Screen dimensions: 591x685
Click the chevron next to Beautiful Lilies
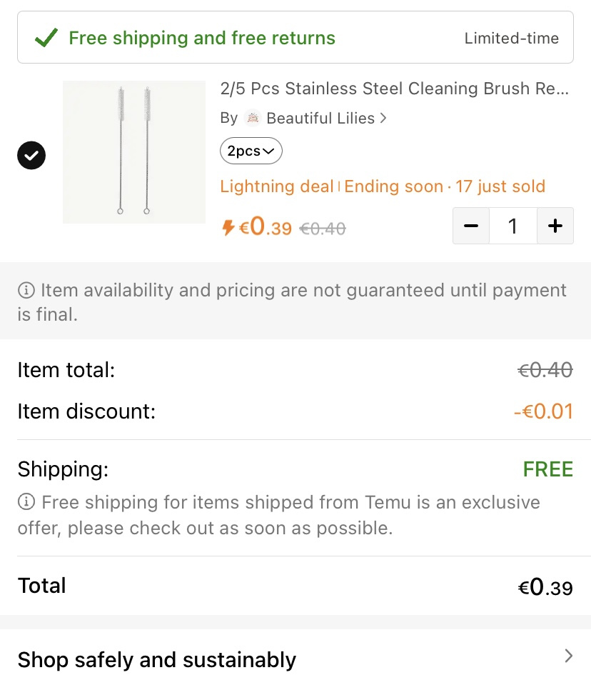[x=383, y=118]
